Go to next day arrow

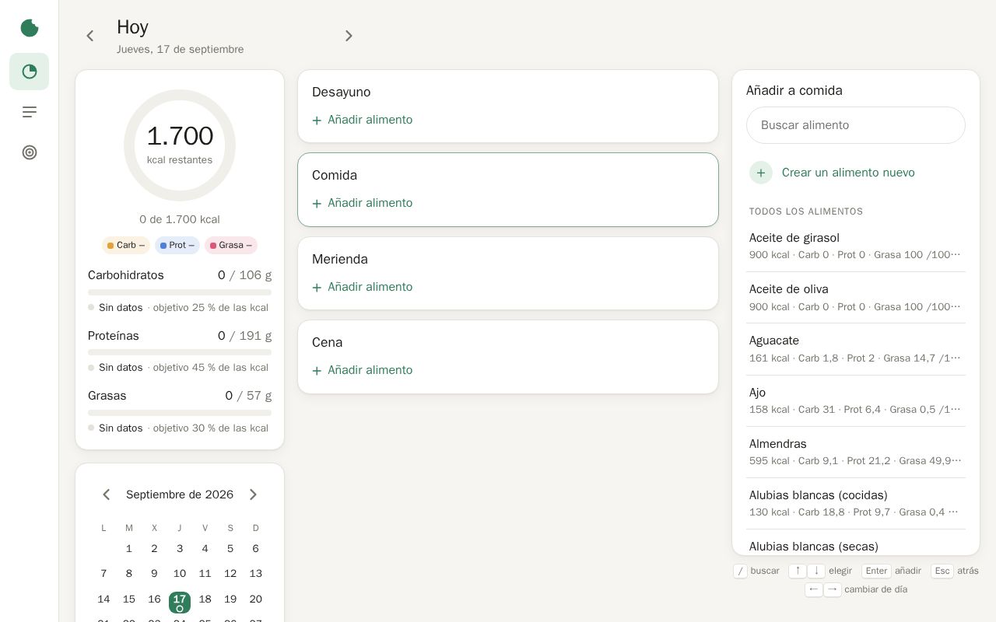(x=349, y=36)
